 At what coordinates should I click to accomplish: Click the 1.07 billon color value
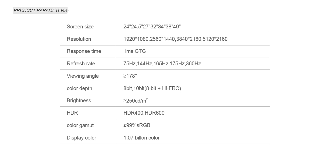coord(142,138)
